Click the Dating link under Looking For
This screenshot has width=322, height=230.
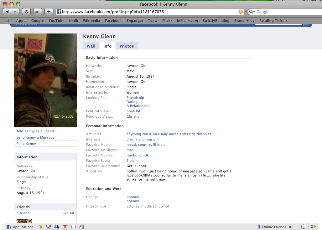(x=132, y=102)
